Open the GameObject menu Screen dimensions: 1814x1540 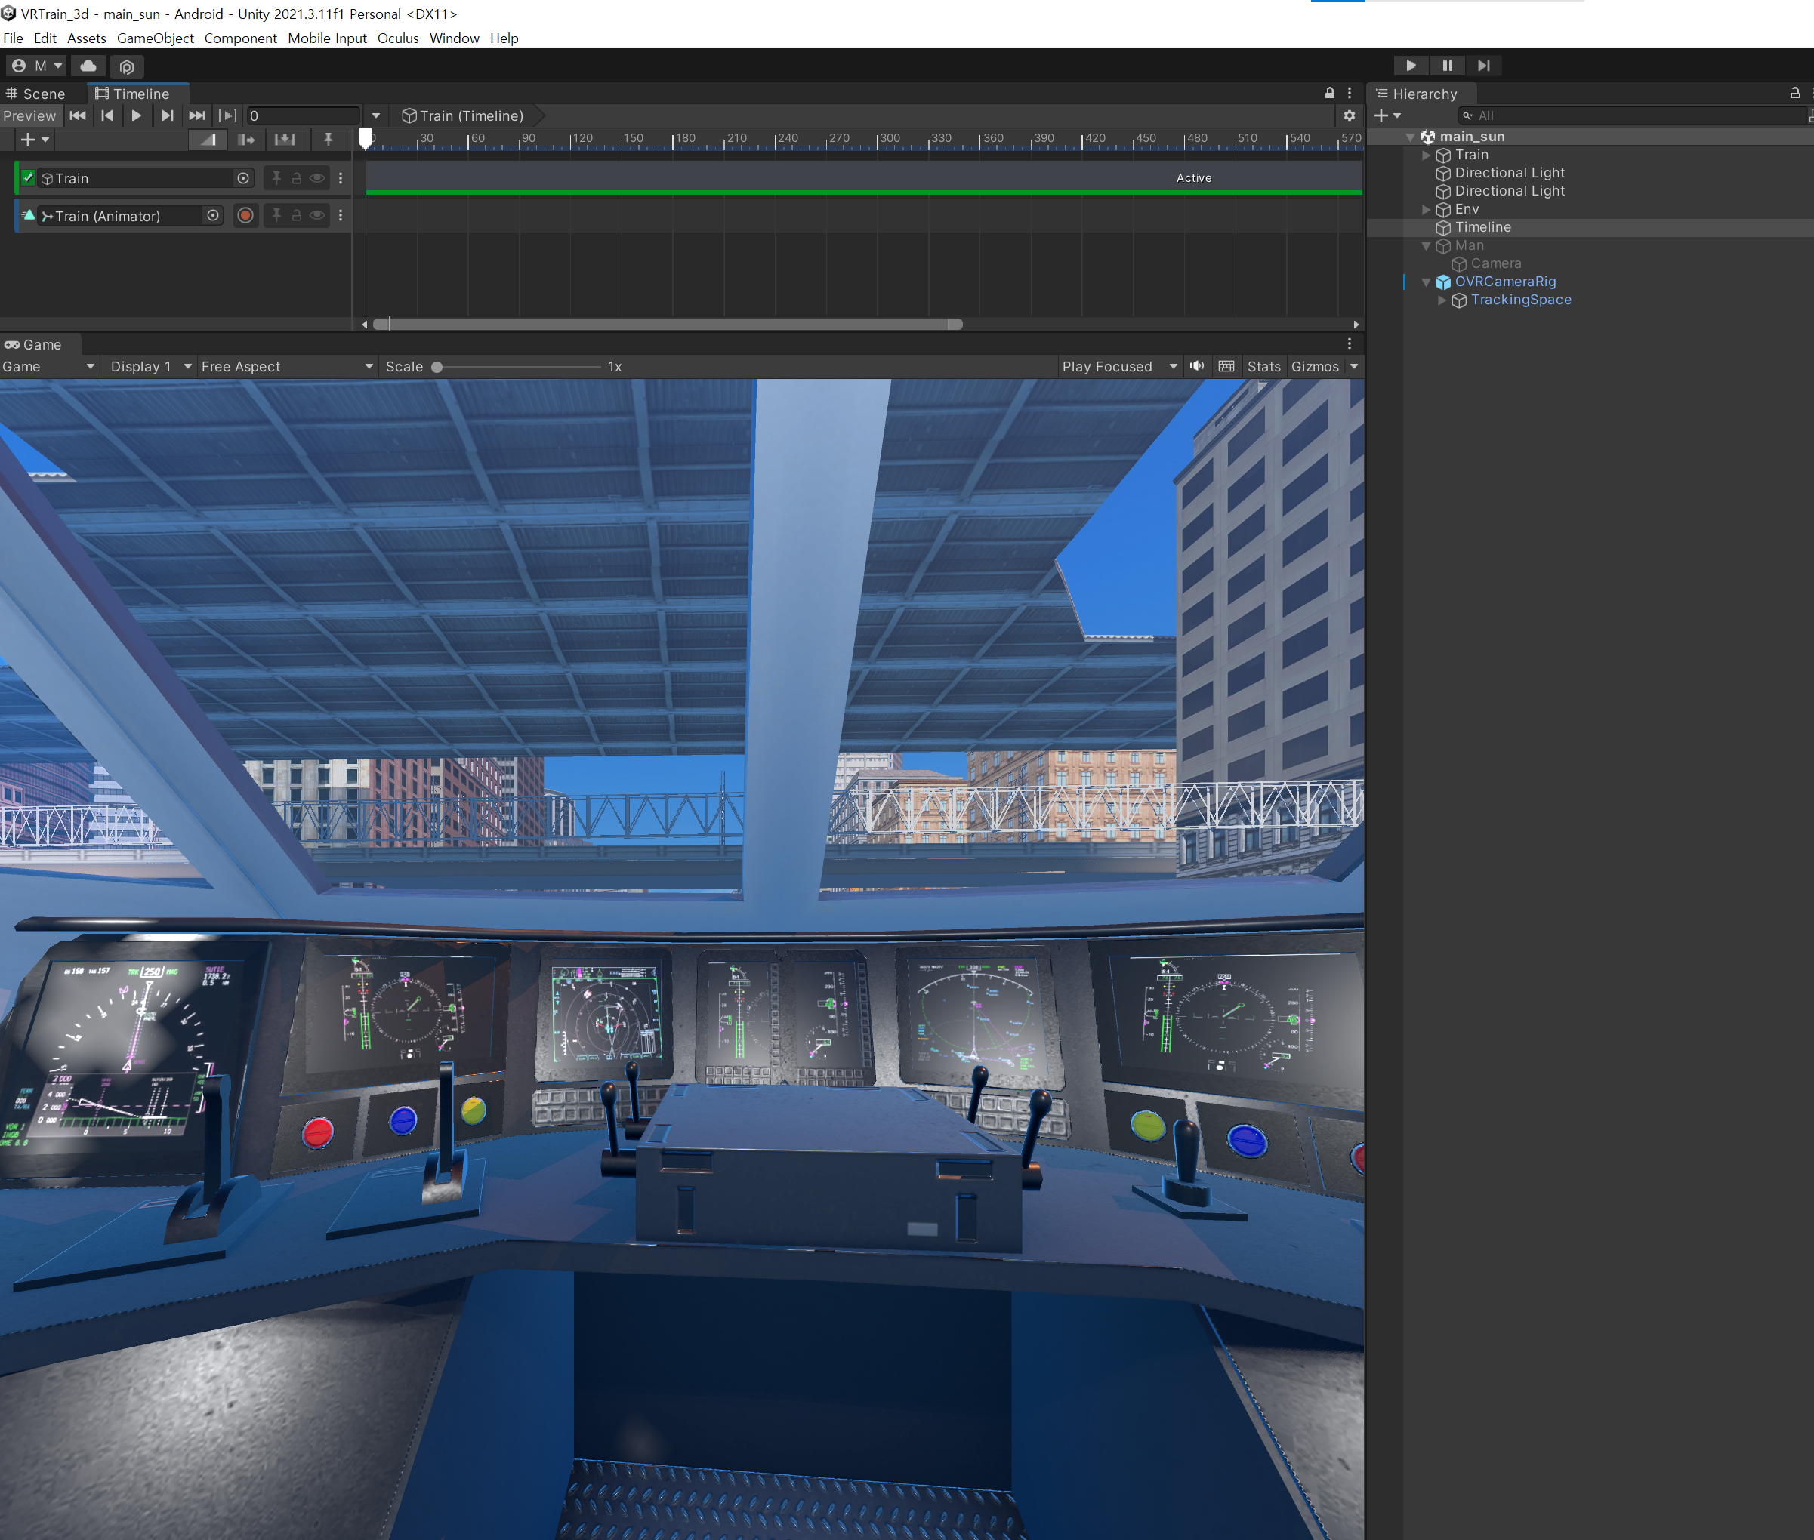point(155,38)
